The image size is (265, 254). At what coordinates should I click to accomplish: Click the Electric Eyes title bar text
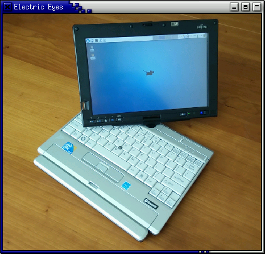click(x=38, y=7)
